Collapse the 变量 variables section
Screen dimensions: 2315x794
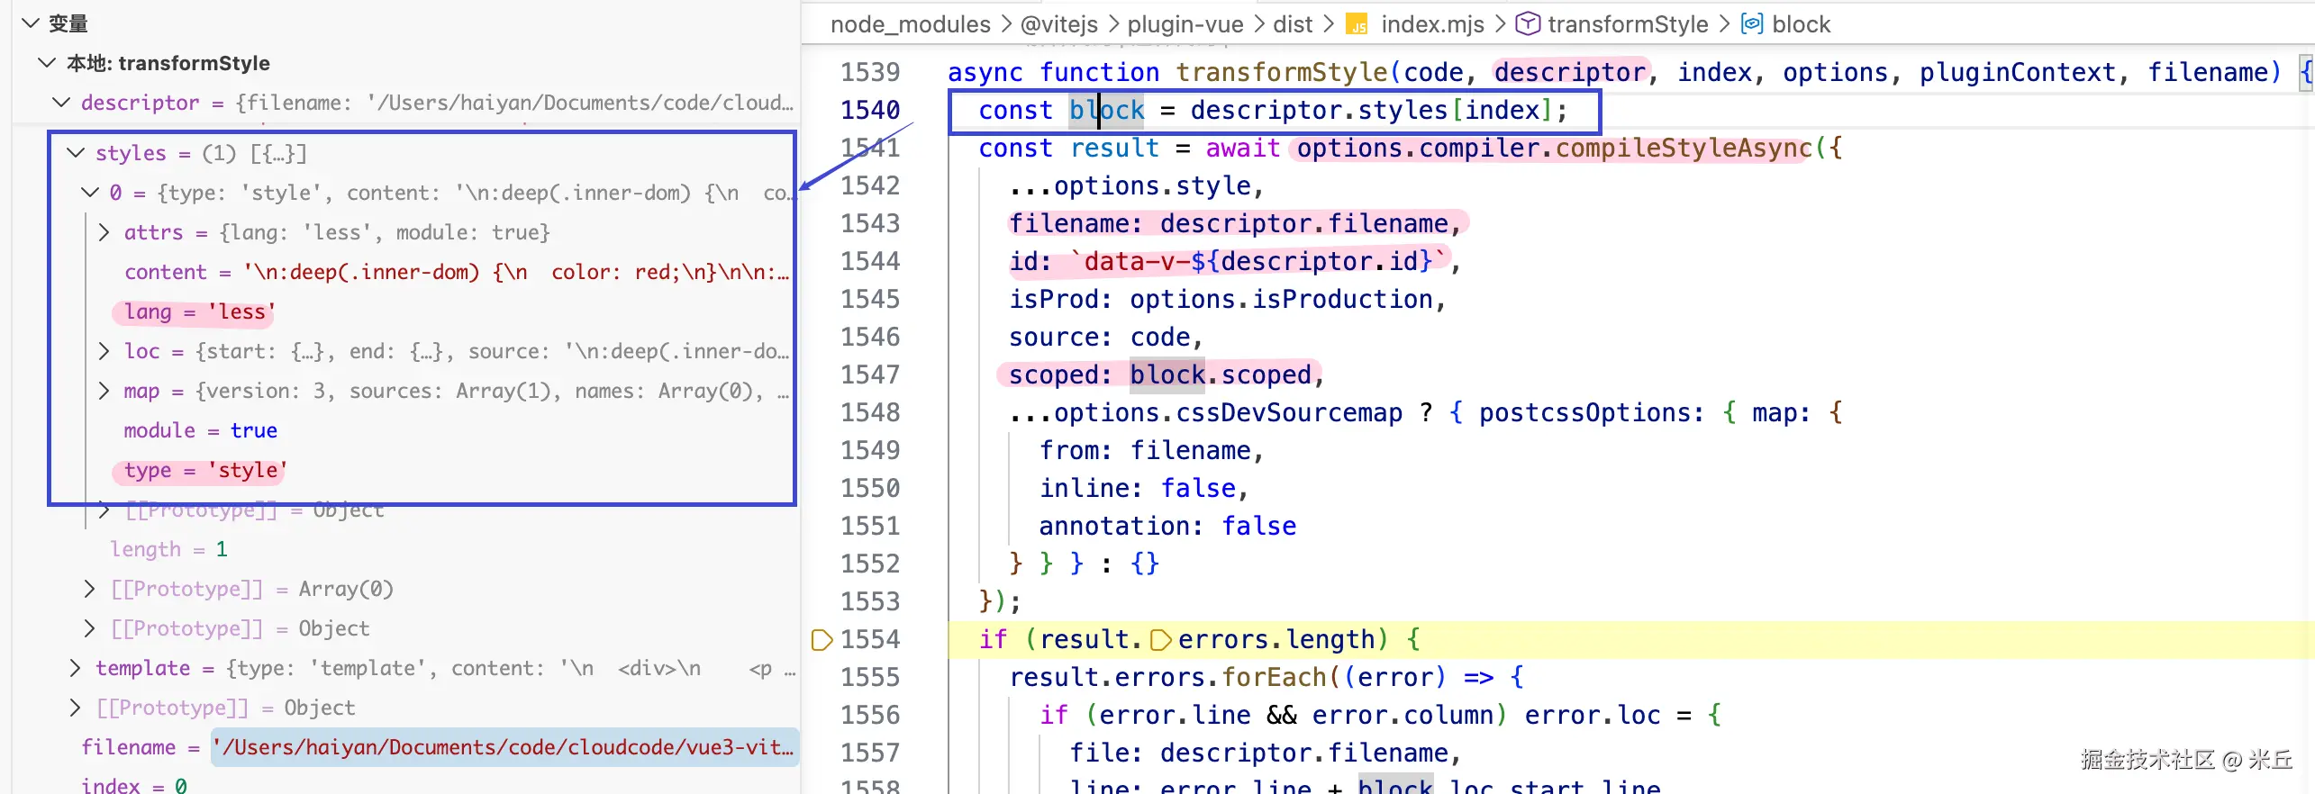31,23
